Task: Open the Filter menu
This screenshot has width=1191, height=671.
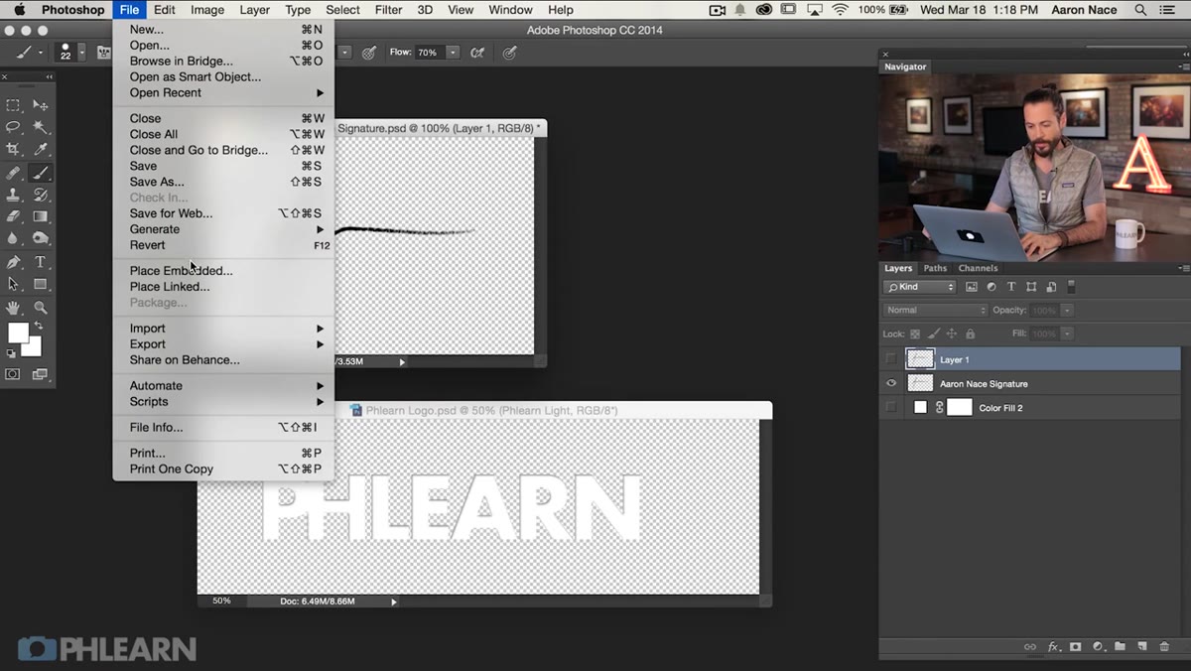Action: coord(388,10)
